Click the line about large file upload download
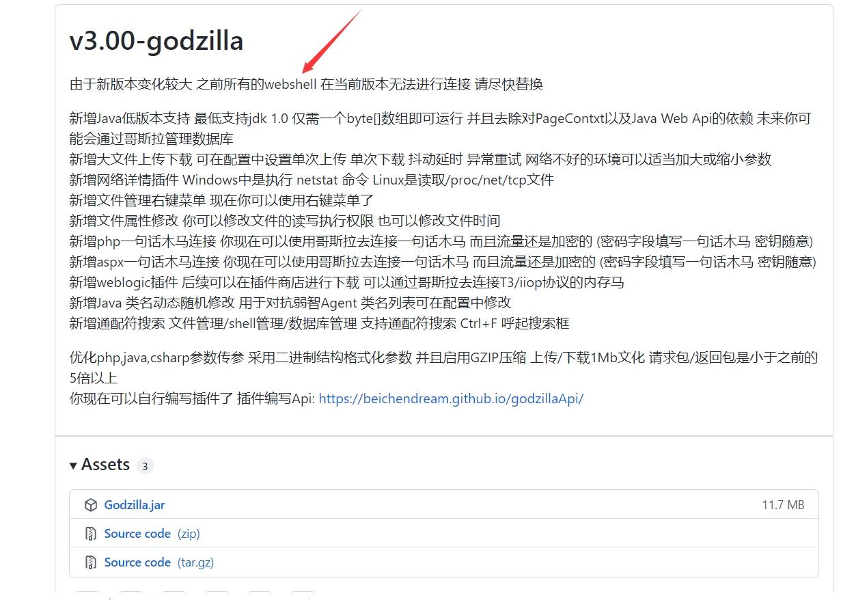 [420, 159]
